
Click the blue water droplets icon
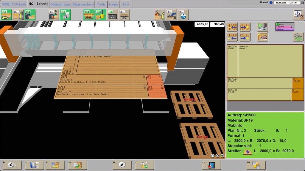(x=183, y=15)
